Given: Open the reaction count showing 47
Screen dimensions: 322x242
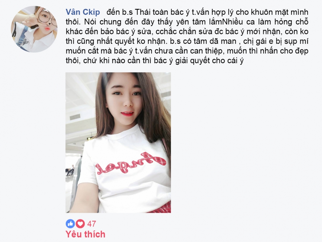Looking at the screenshot, I should [92, 224].
